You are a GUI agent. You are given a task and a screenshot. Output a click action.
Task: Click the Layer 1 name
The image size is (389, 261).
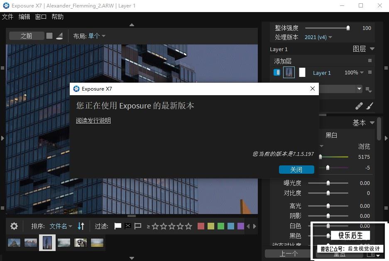click(x=322, y=73)
